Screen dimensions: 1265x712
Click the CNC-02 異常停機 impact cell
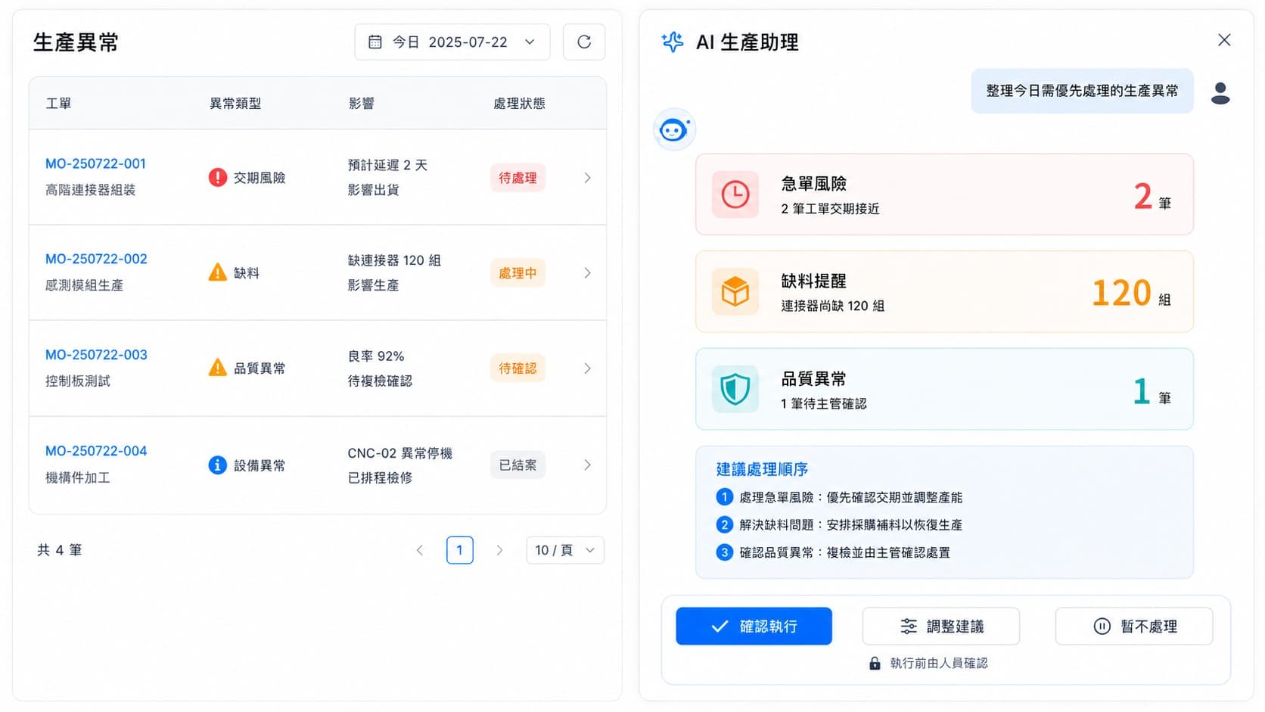click(399, 453)
